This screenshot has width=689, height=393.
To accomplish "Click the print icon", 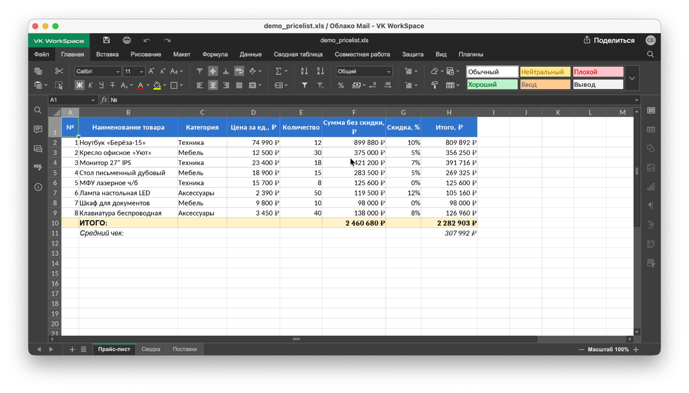I will pyautogui.click(x=126, y=40).
